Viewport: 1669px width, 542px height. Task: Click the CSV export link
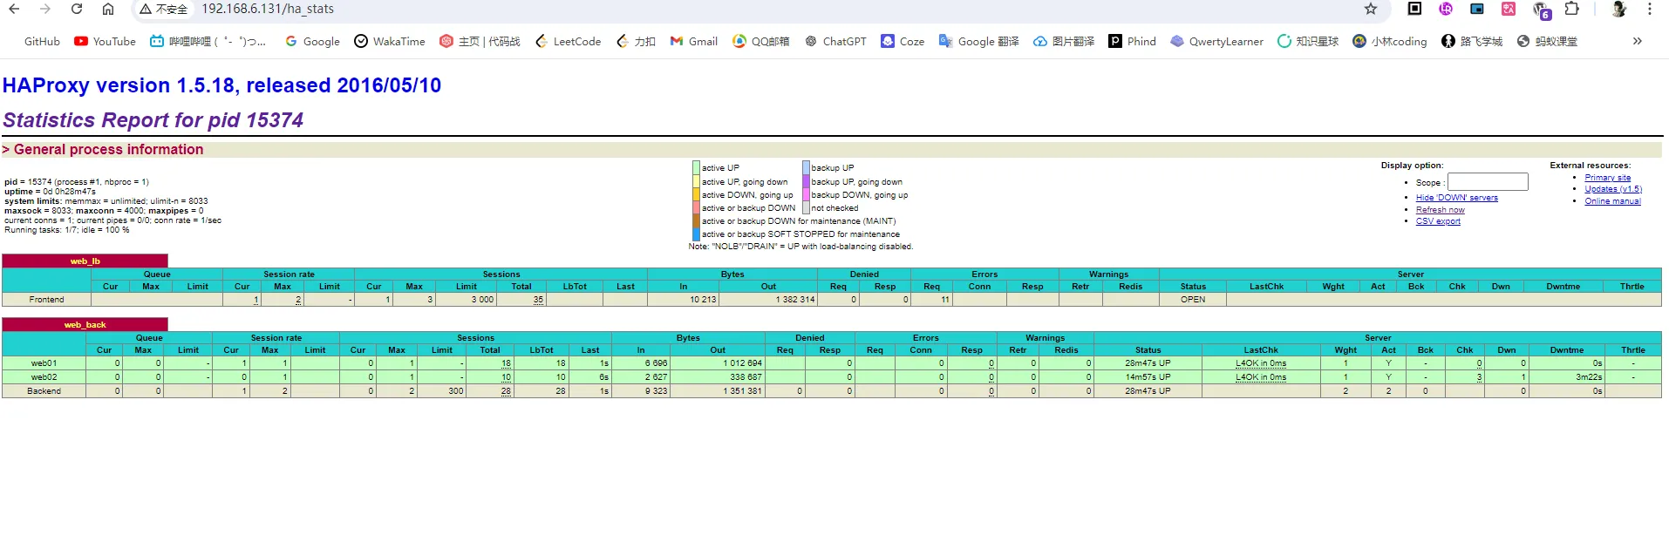coord(1438,221)
